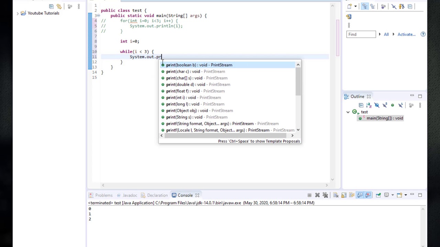
Task: Toggle Hide Completed Tasks in Task List
Action: (394, 6)
